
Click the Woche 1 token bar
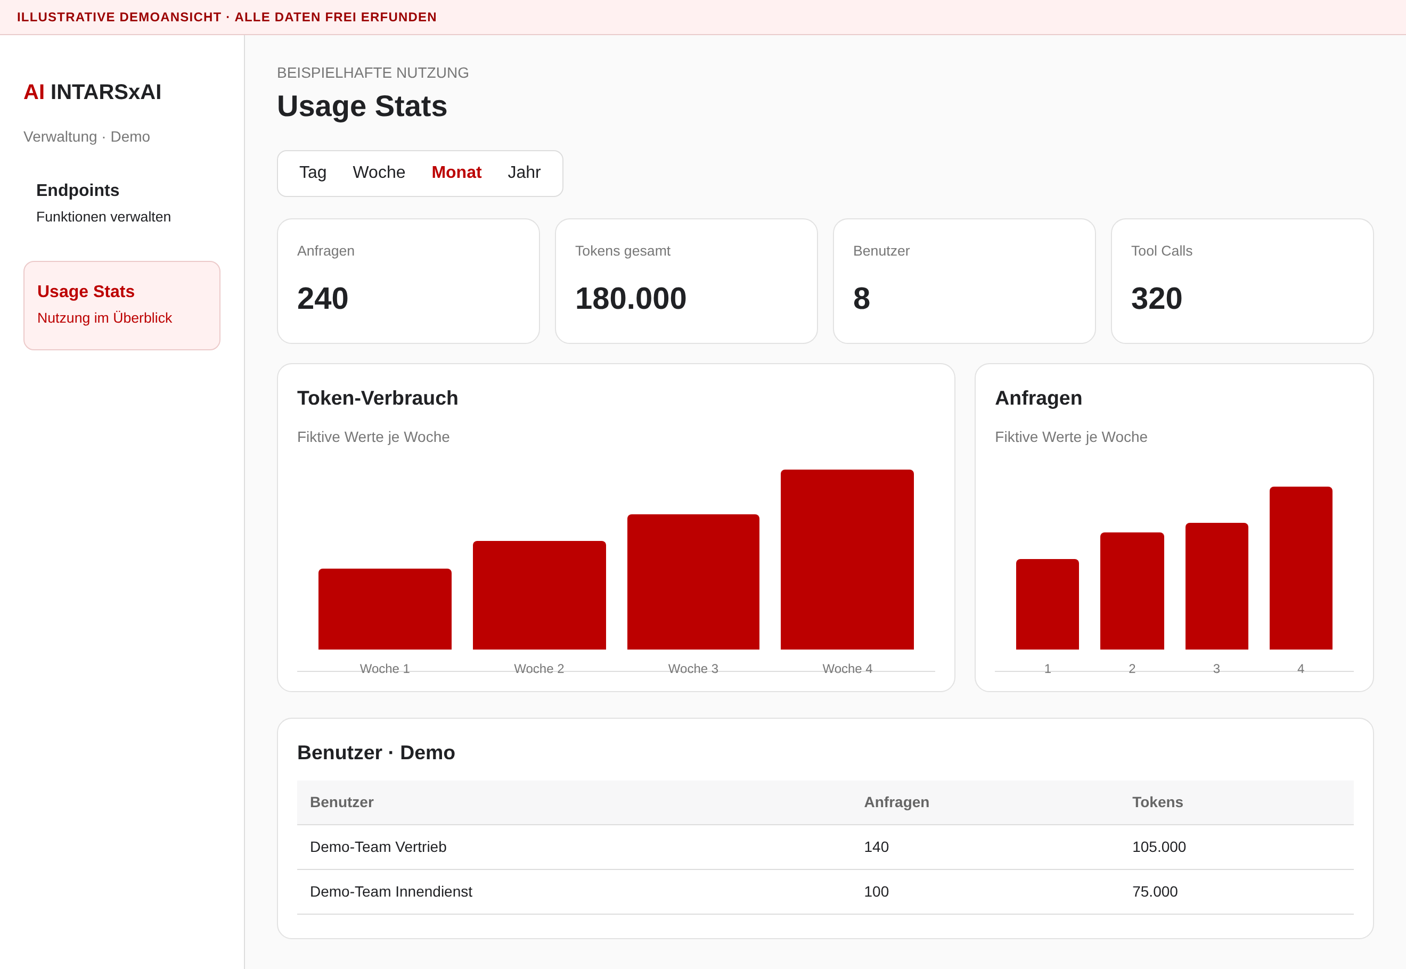[385, 609]
